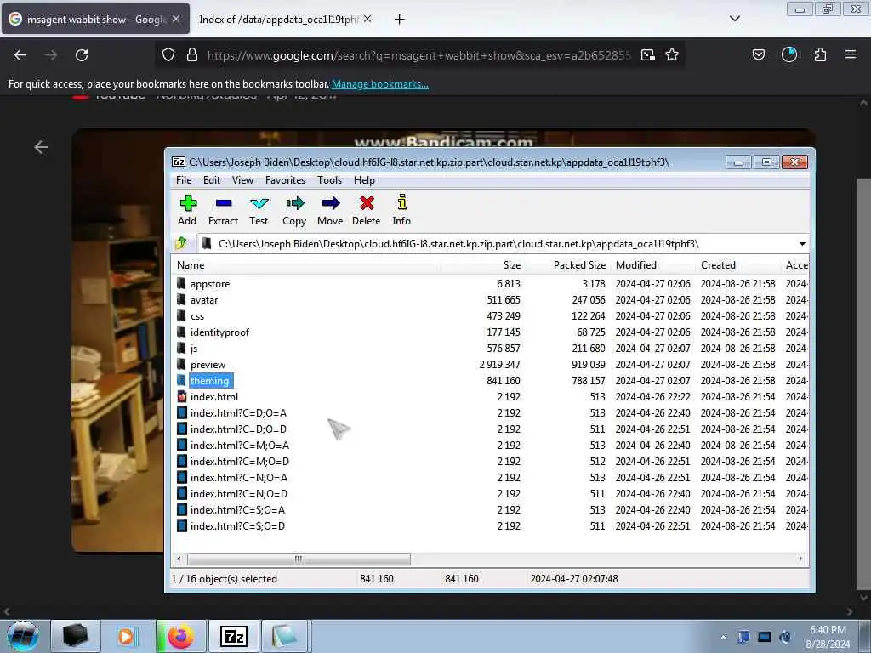Go back in the browser
871x653 pixels.
pos(20,55)
